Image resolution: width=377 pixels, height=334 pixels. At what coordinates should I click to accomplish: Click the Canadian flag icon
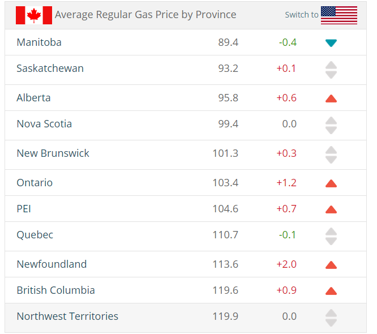click(33, 15)
